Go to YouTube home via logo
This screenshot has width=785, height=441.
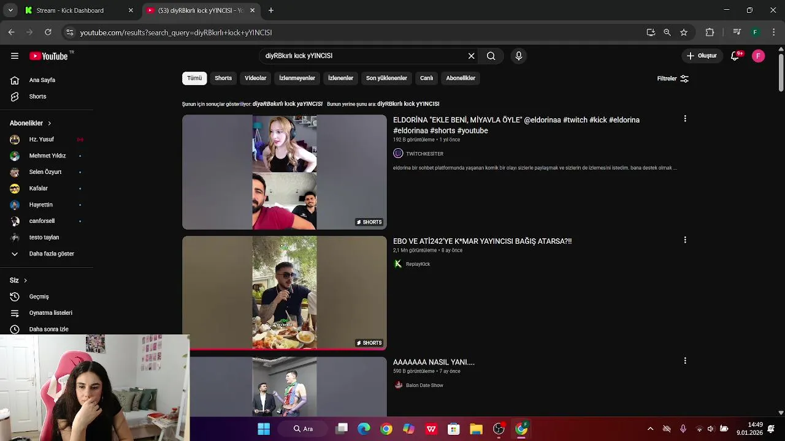pyautogui.click(x=49, y=56)
